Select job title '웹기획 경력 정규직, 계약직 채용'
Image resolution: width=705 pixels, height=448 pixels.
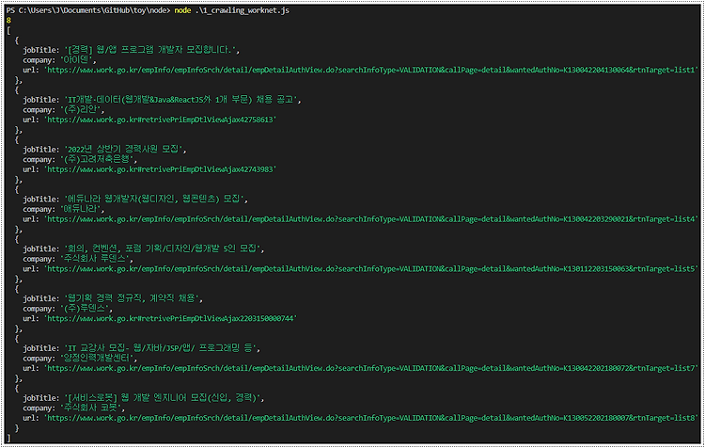click(x=132, y=298)
